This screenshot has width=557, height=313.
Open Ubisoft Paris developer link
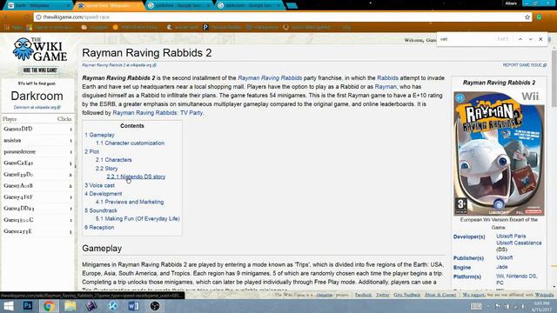pyautogui.click(x=511, y=236)
